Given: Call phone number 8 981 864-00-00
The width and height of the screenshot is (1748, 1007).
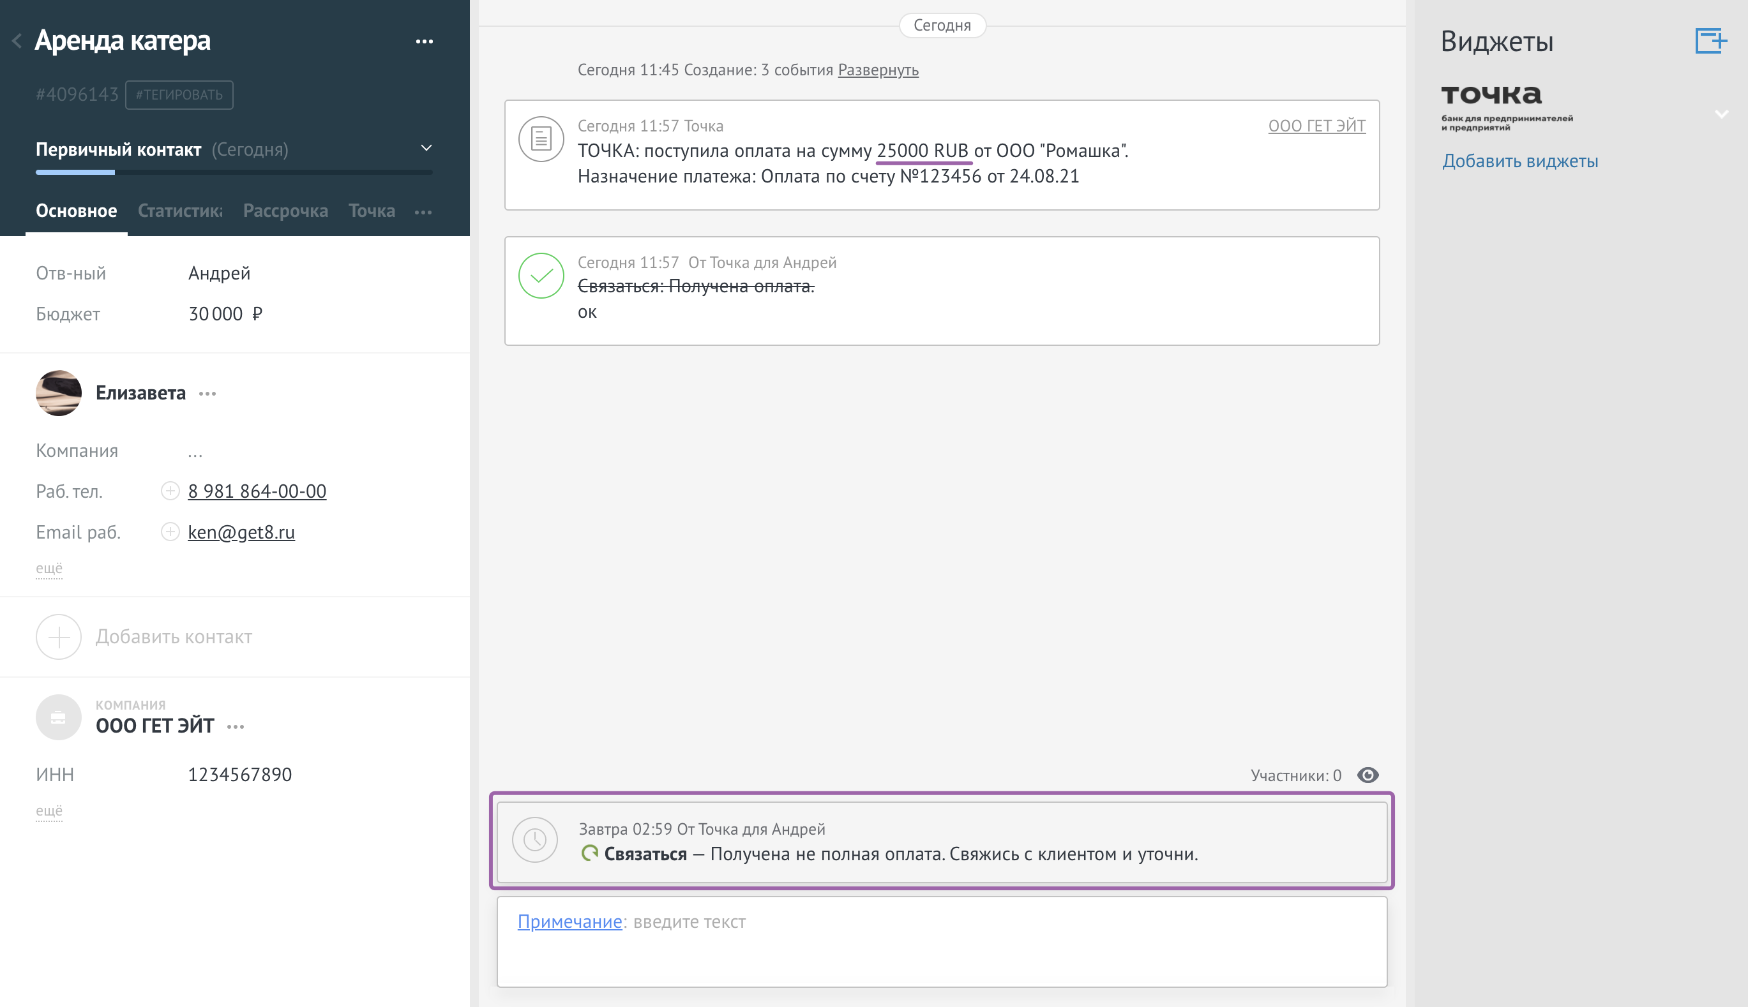Looking at the screenshot, I should 257,491.
